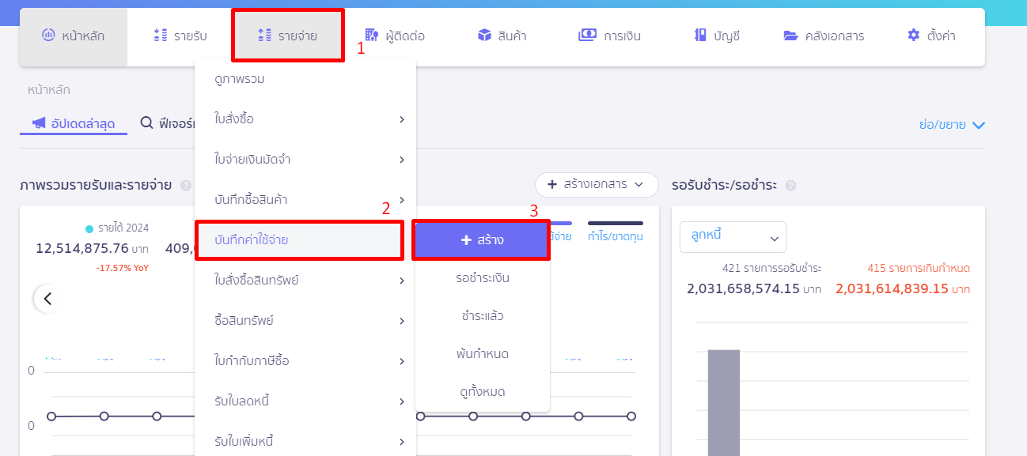Open the รายรับ income menu

pos(180,36)
